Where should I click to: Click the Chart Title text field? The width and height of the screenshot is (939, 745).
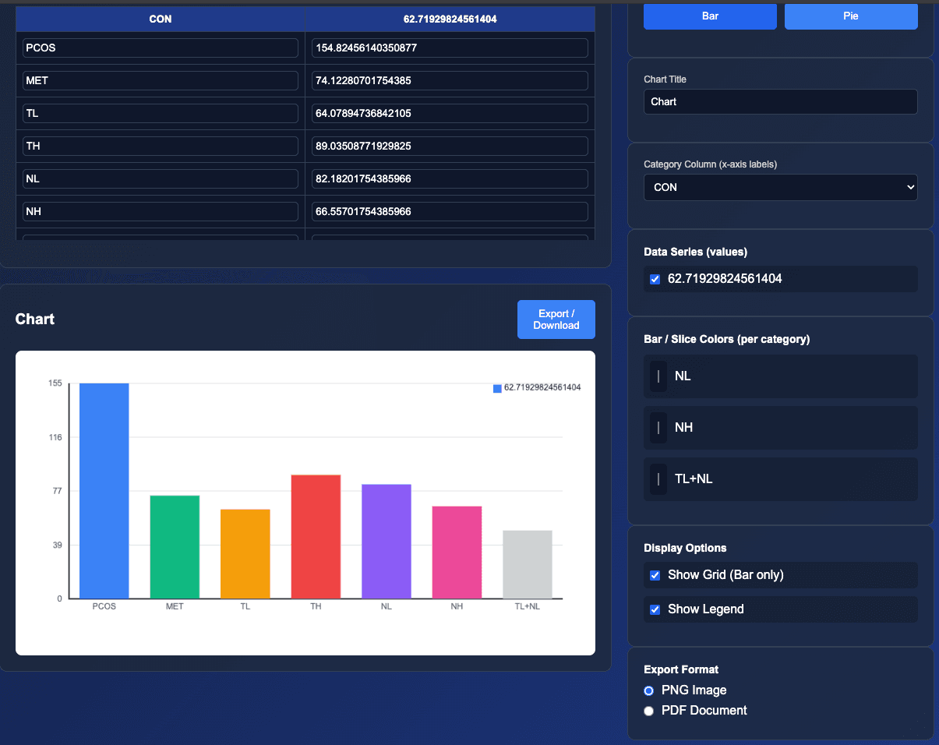[x=780, y=101]
